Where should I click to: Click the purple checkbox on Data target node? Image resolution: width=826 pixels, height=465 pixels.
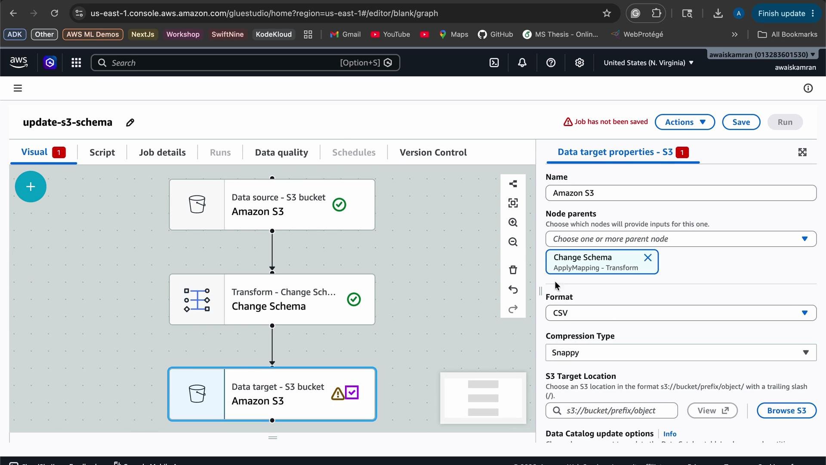pos(352,393)
